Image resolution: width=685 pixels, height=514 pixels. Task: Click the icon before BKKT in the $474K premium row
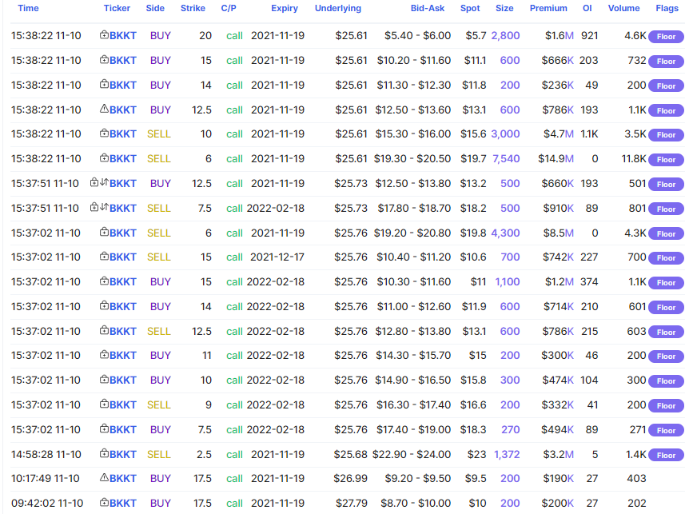click(x=104, y=380)
